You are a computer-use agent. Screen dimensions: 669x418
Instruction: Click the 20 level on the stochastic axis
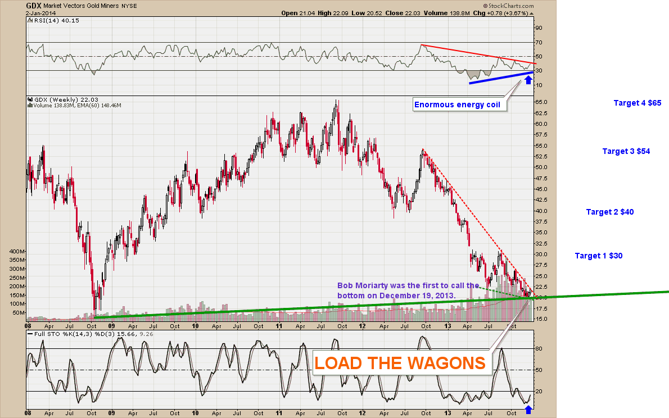(539, 392)
